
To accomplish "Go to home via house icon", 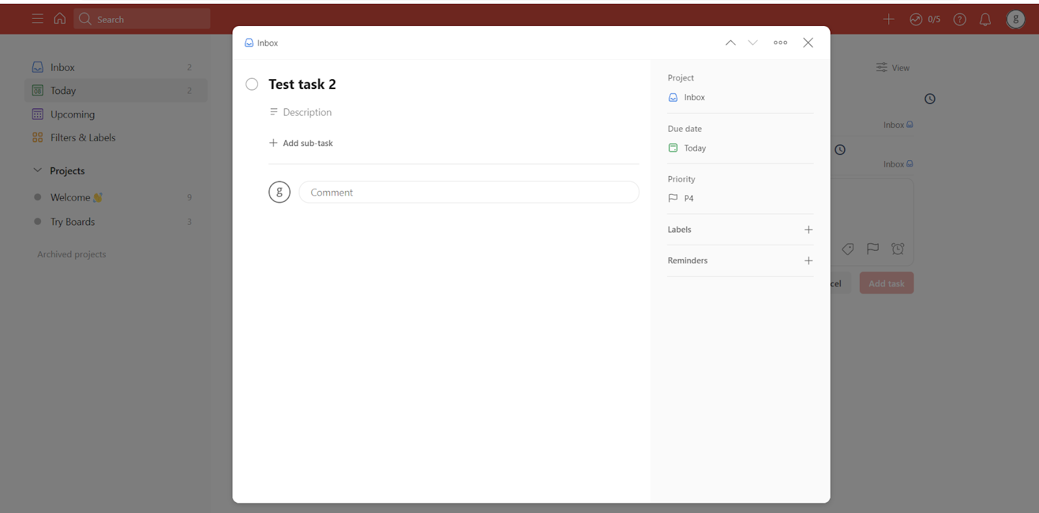I will click(60, 19).
